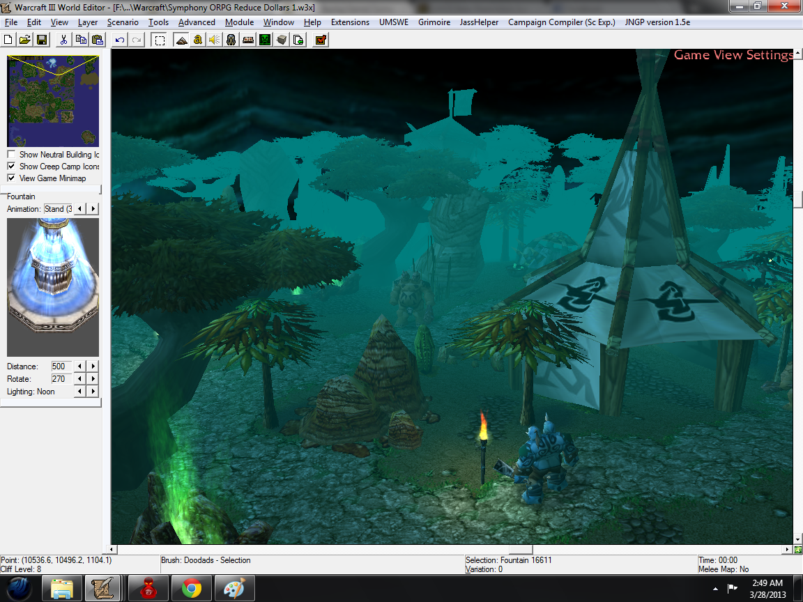Open a map file from toolbar
Image resolution: width=803 pixels, height=602 pixels.
coord(24,40)
